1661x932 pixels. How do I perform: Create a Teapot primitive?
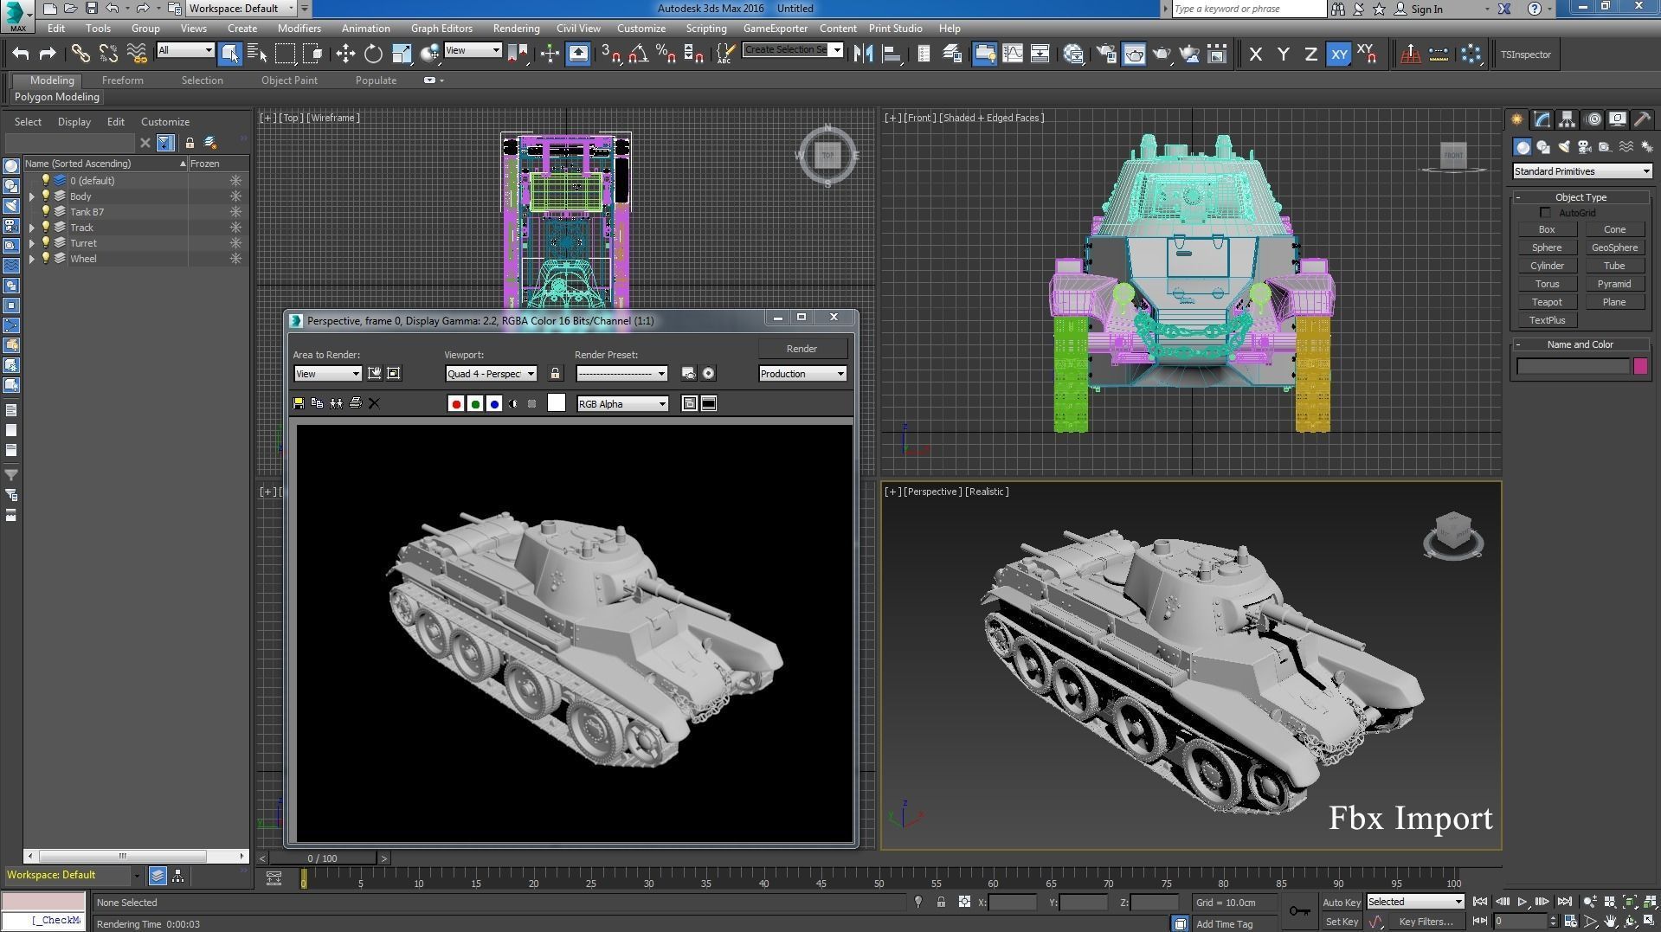[x=1546, y=302]
